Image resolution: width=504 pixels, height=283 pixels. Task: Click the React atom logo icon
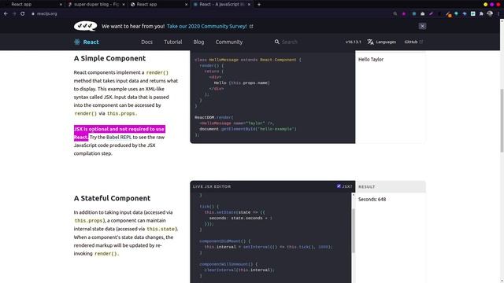[77, 42]
